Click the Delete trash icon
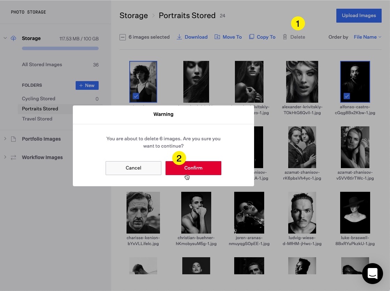Screen dimensions: 390x291 (x=285, y=37)
